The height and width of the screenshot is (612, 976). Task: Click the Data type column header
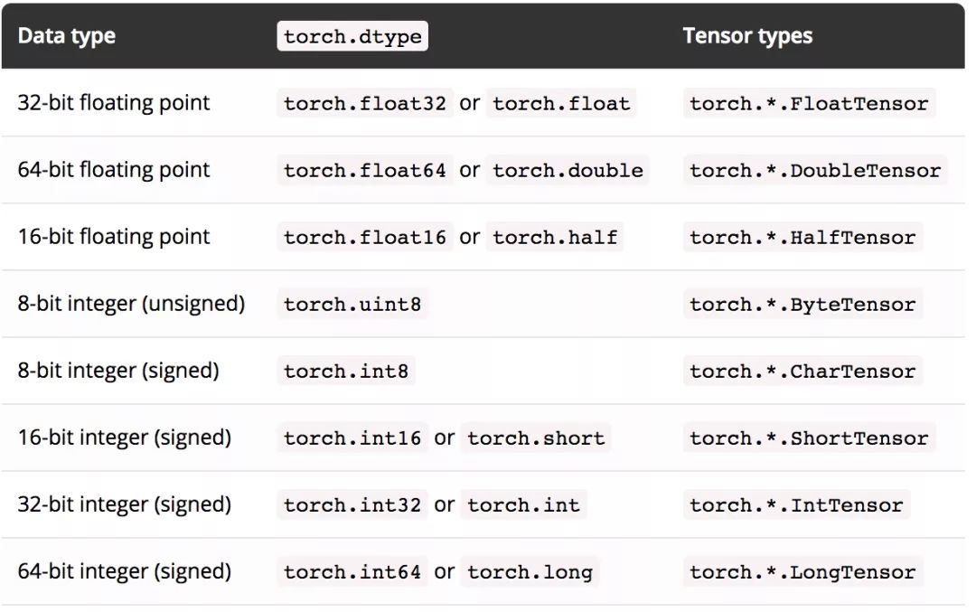pos(67,36)
